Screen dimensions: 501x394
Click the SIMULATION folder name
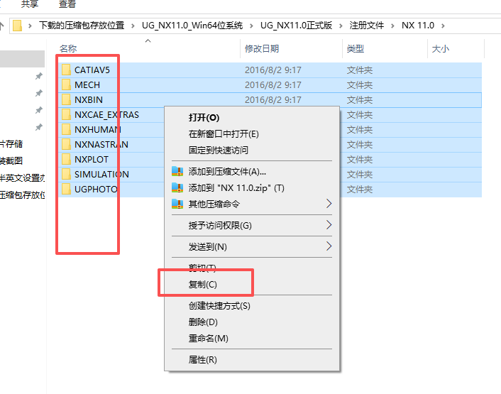[101, 174]
